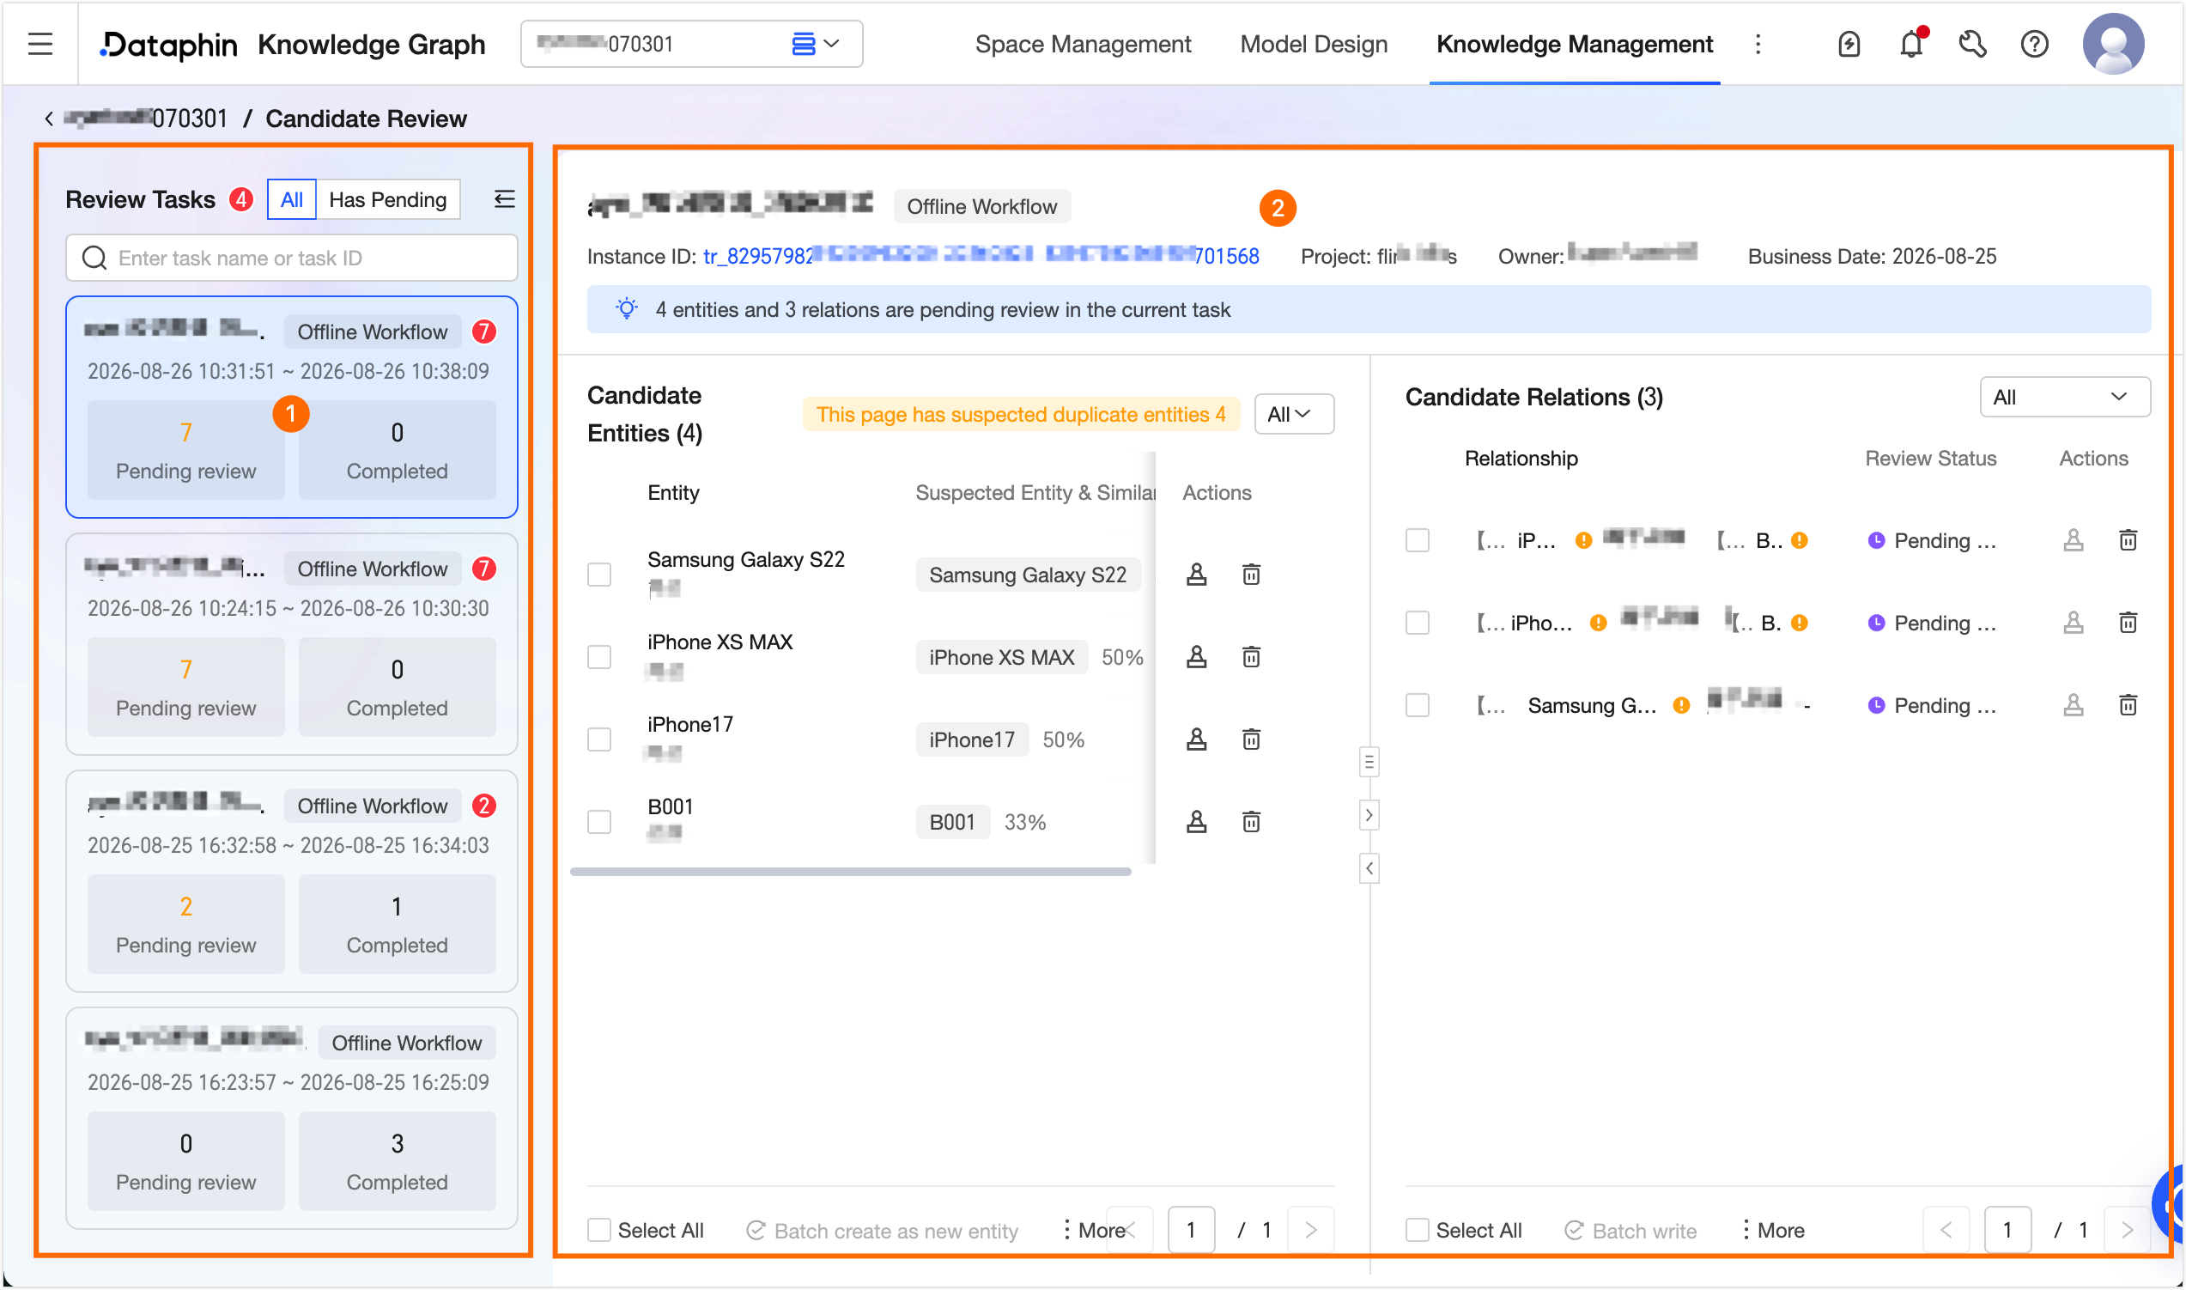Delete the iPhone17 candidate entity

[x=1251, y=739]
